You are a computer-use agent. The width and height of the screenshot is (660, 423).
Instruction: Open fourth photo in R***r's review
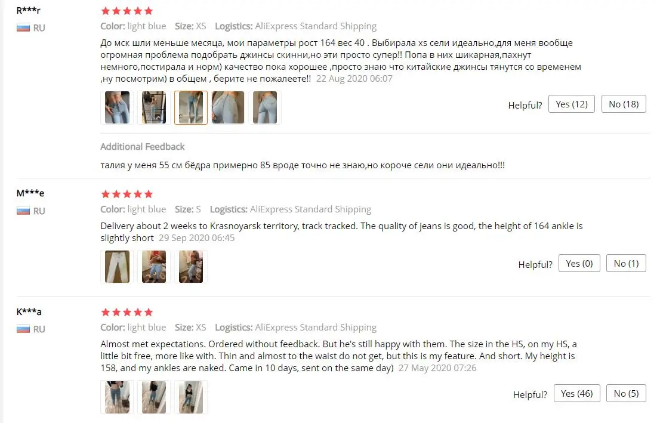(228, 107)
